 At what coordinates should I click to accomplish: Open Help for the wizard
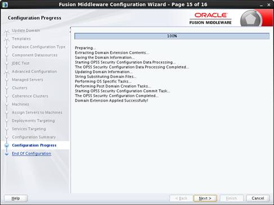coord(16,198)
